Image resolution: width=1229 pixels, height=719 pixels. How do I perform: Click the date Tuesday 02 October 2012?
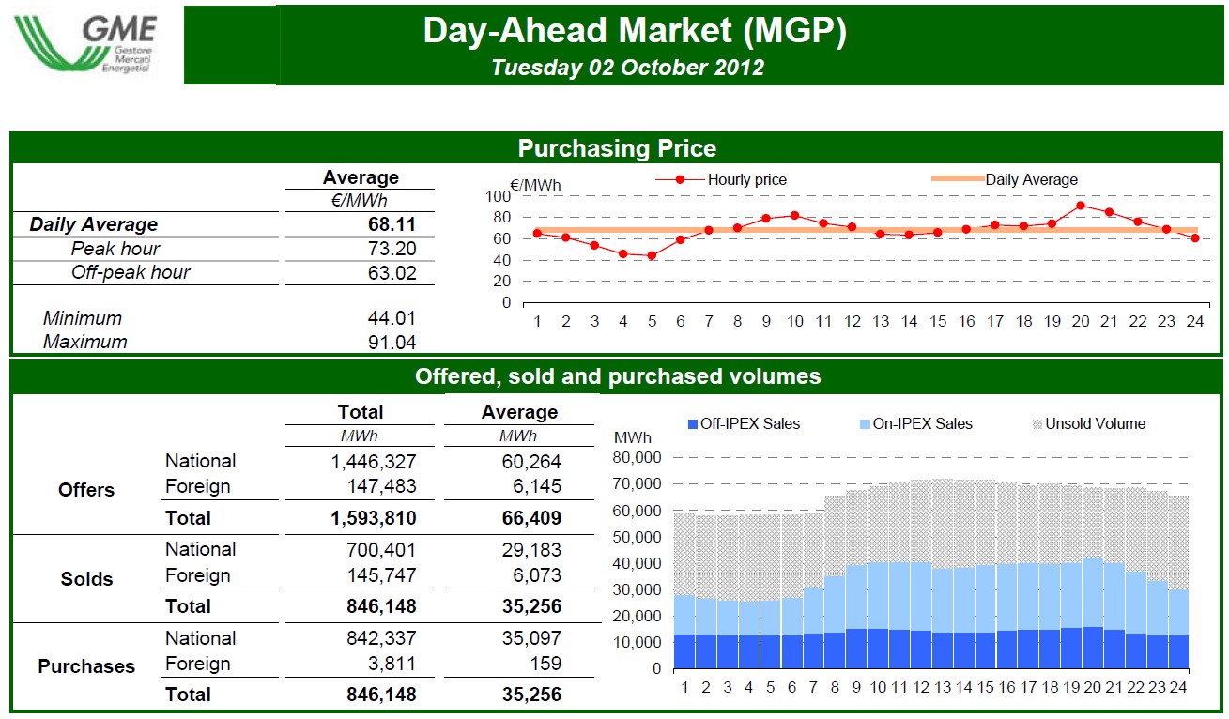[627, 68]
